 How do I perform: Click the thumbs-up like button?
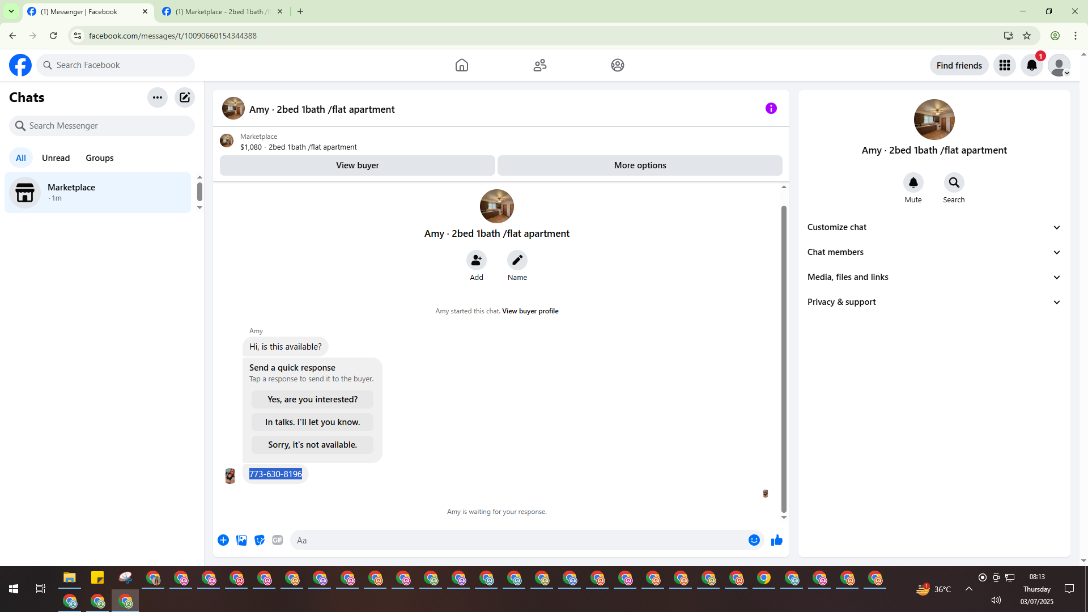coord(776,540)
